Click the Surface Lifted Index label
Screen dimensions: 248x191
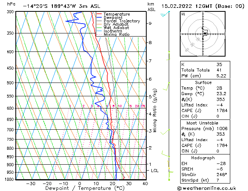(x=194, y=105)
